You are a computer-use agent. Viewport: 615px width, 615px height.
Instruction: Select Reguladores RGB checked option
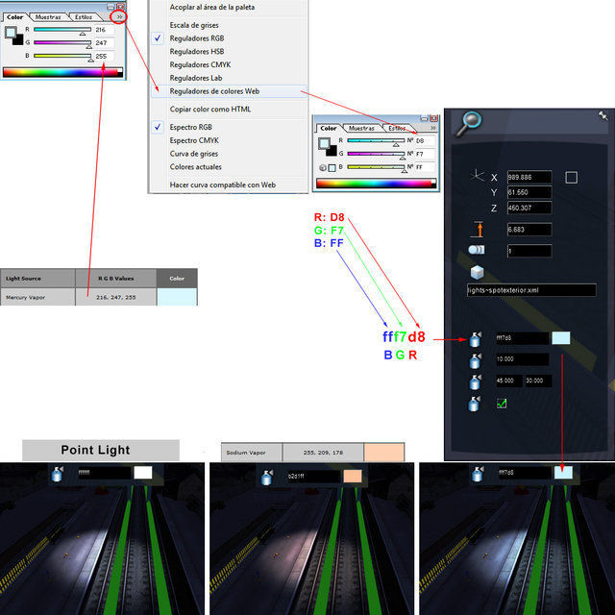click(196, 37)
